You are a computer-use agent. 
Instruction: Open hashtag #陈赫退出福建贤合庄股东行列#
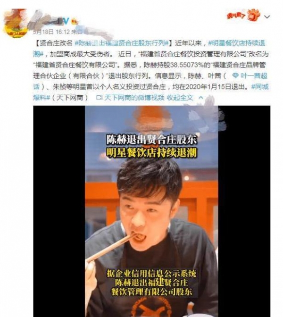pyautogui.click(x=122, y=43)
